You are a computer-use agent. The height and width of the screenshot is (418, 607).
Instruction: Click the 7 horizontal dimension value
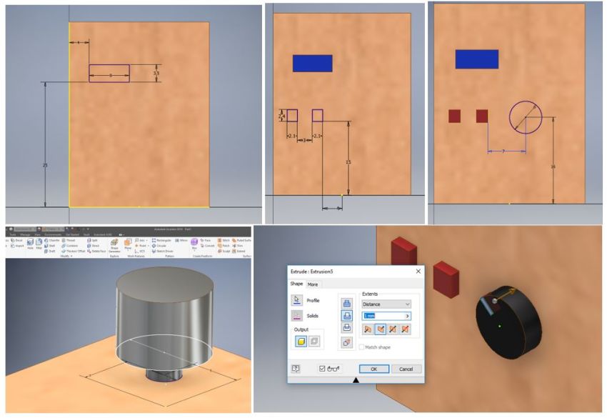coord(503,151)
